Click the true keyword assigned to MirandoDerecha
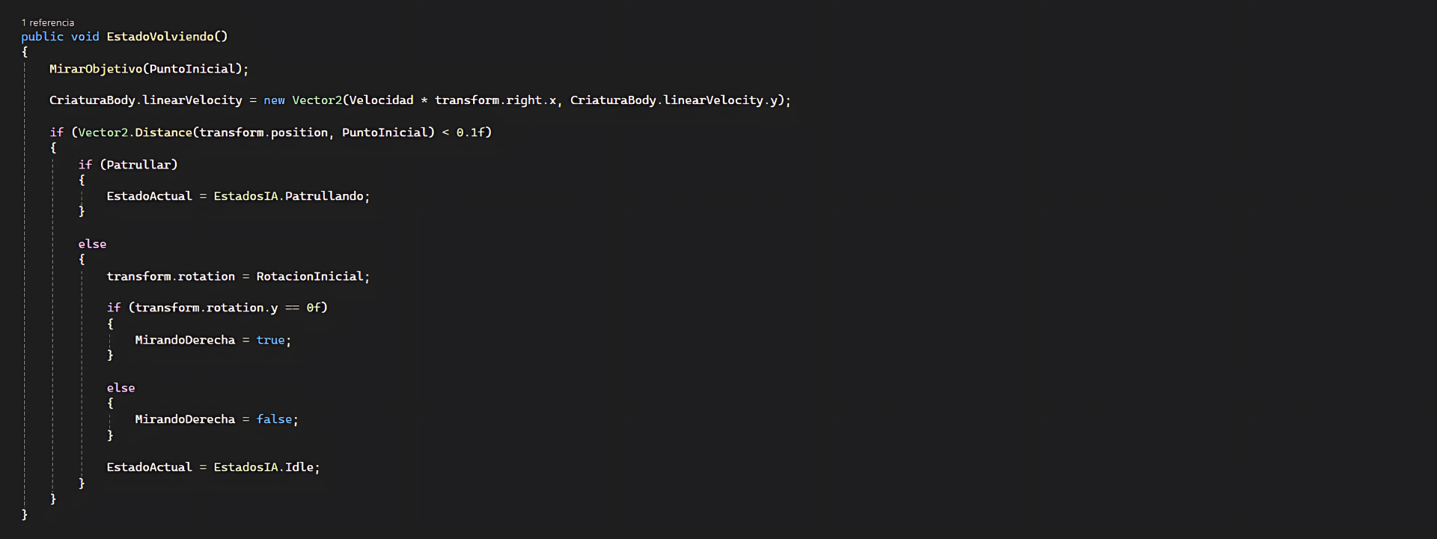This screenshot has height=539, width=1437. (270, 340)
